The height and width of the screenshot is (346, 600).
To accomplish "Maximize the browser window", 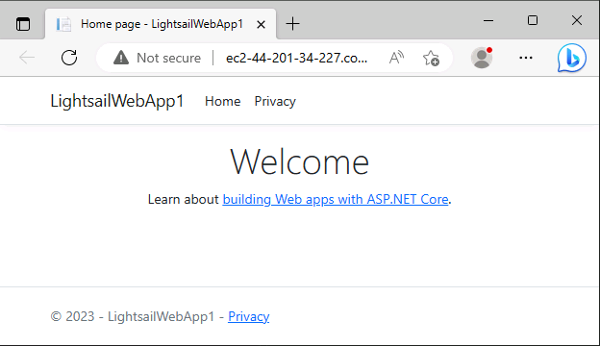I will pos(533,20).
